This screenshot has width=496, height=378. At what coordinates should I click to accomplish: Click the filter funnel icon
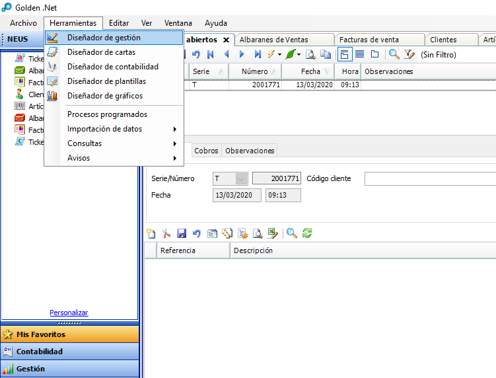[x=409, y=54]
